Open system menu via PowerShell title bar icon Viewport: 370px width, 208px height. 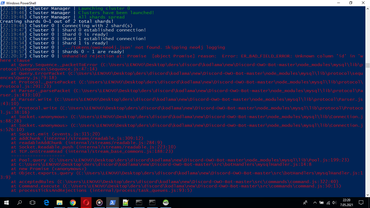point(3,3)
